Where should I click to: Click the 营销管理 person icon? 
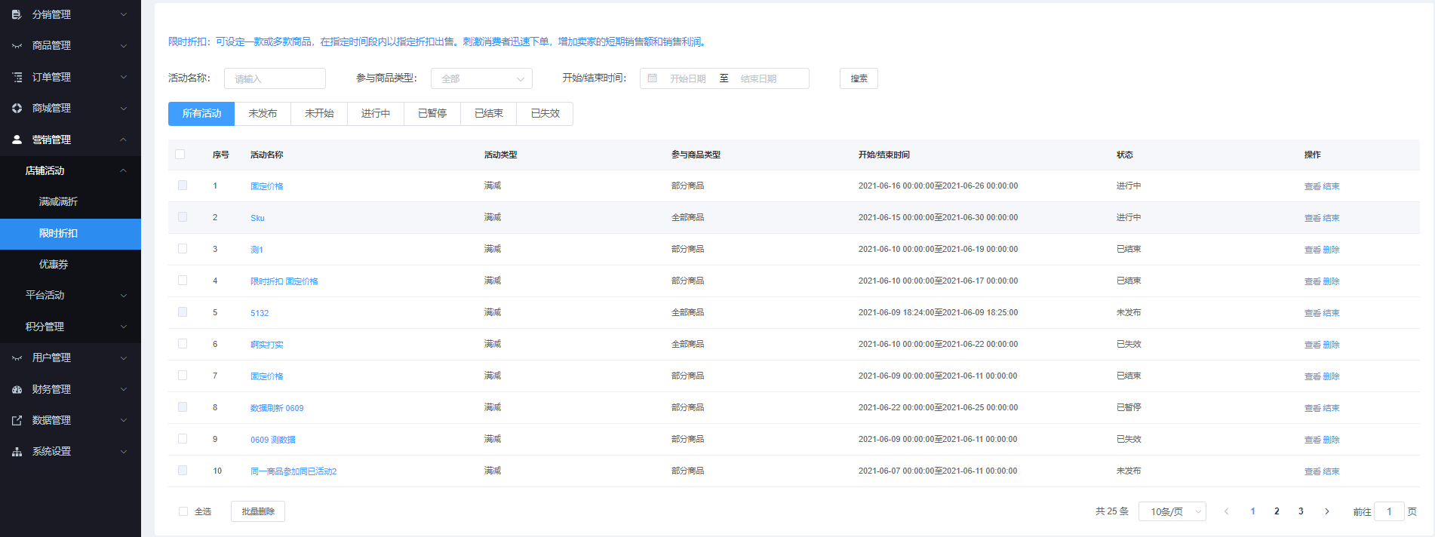17,140
